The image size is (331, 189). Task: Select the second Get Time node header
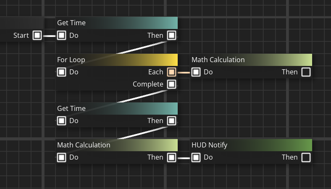pos(116,108)
